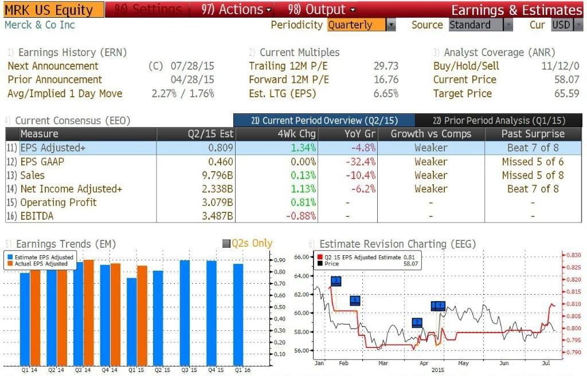Viewport: 587px width, 376px height.
Task: Select the EPS Adjusted+ measure
Action: (x=53, y=148)
